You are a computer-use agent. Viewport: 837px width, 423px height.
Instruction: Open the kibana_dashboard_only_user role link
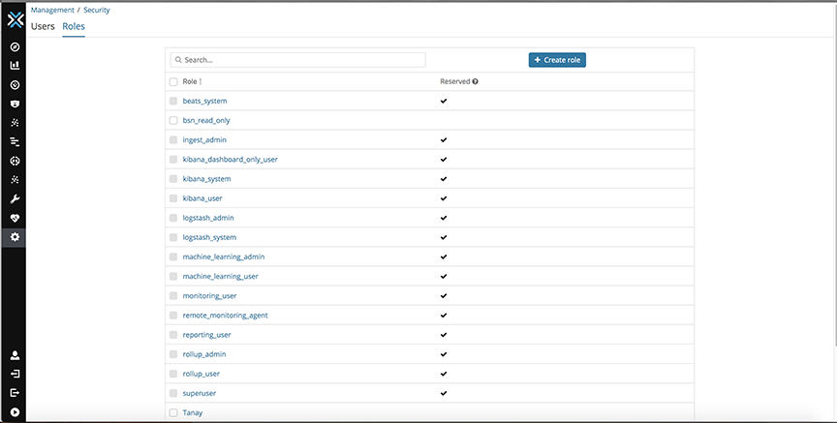click(x=230, y=160)
